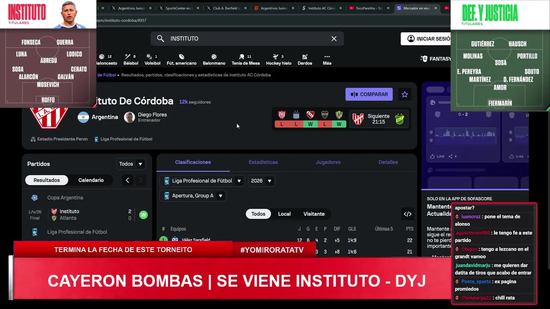Viewport: 550px width, 309px height.
Task: Open the Voleibol sport section
Action: pyautogui.click(x=152, y=60)
